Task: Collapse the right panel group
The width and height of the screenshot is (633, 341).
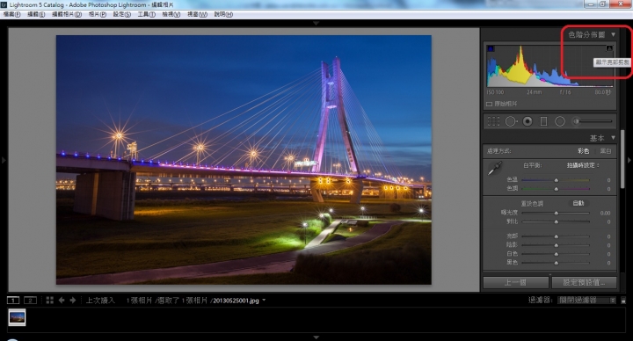Action: pos(629,160)
